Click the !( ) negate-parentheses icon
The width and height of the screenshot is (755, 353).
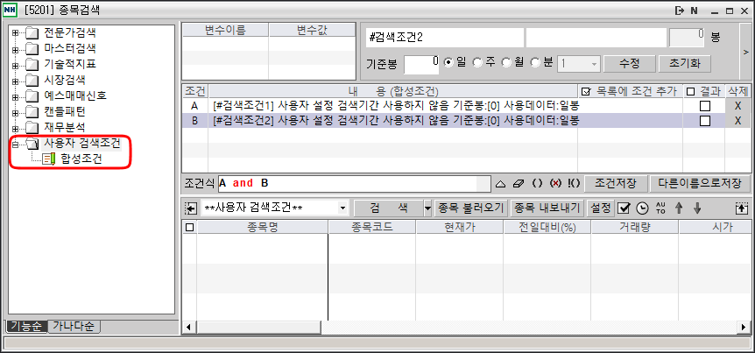tap(574, 183)
